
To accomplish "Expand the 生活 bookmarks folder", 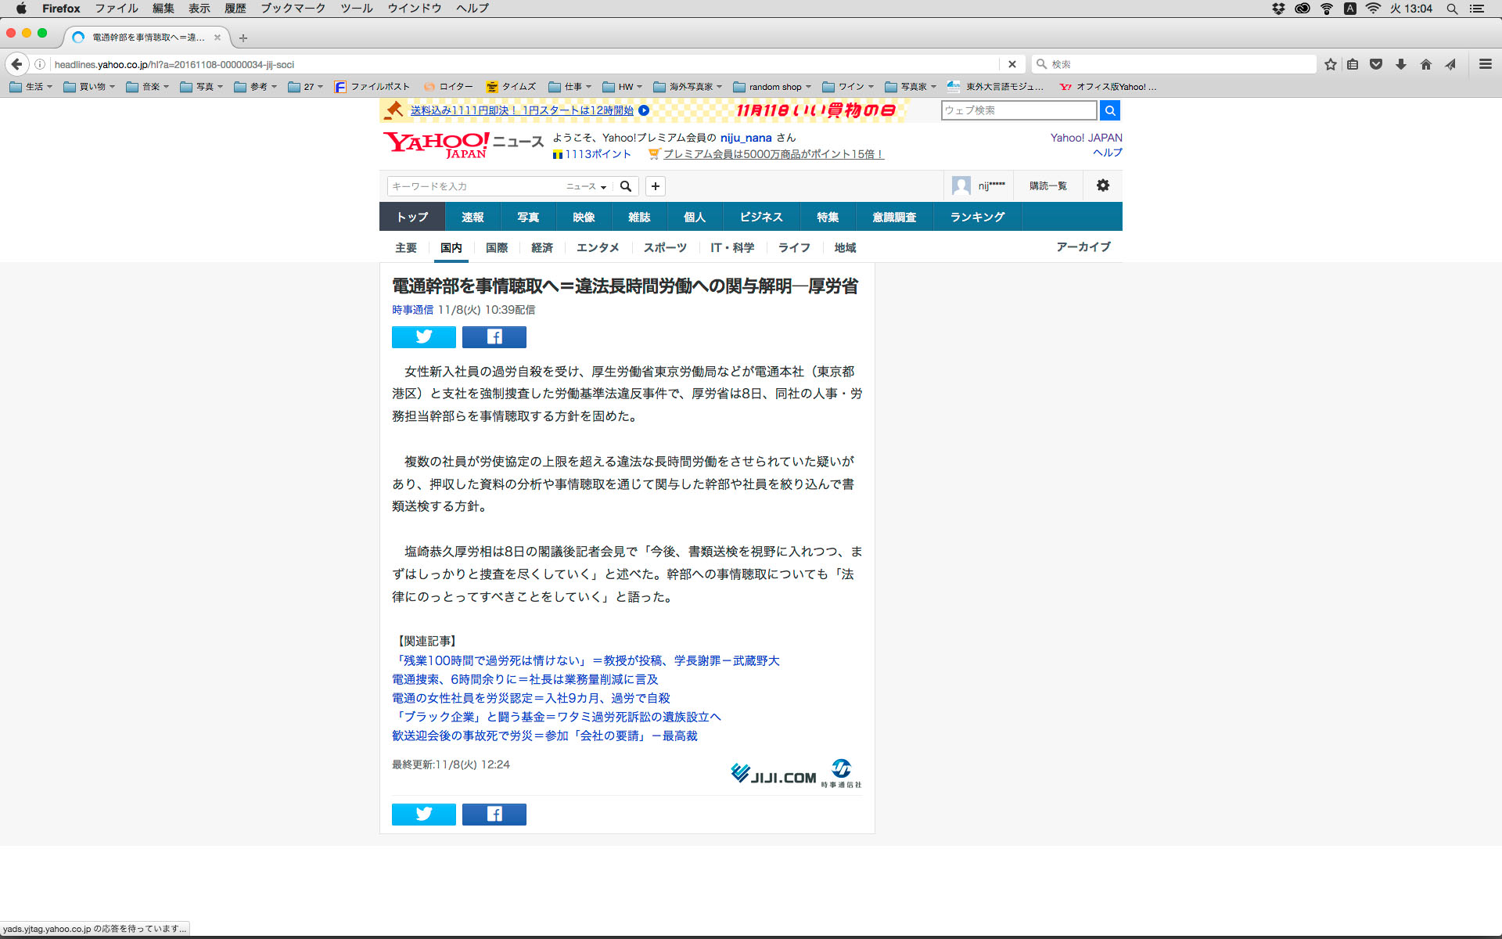I will tap(31, 87).
